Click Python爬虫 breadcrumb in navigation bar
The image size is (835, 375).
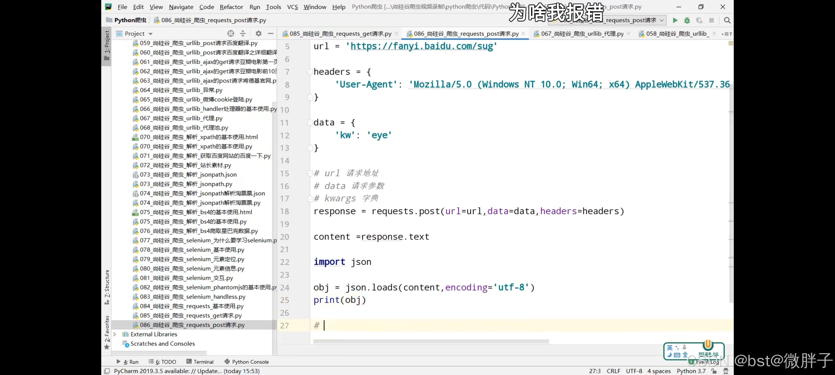pyautogui.click(x=127, y=20)
